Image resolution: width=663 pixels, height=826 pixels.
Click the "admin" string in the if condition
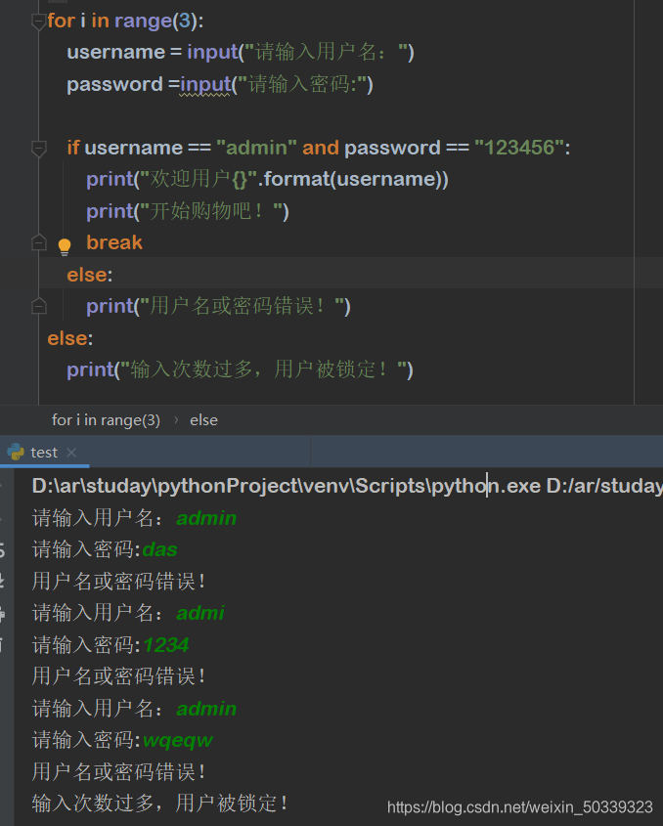[256, 148]
